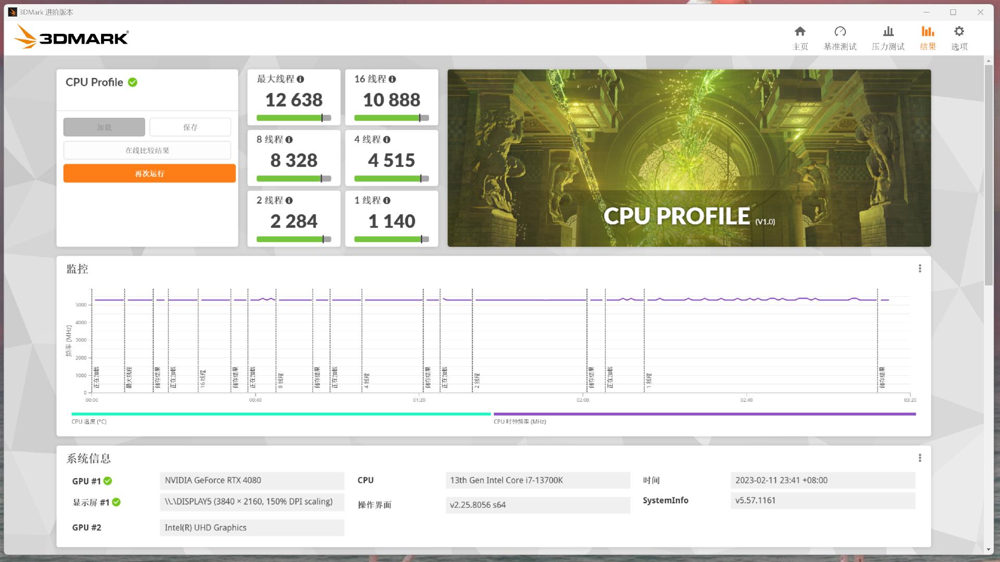Open the monitoring (监控) panel three-dot menu
Viewport: 1000px width, 562px height.
(920, 269)
